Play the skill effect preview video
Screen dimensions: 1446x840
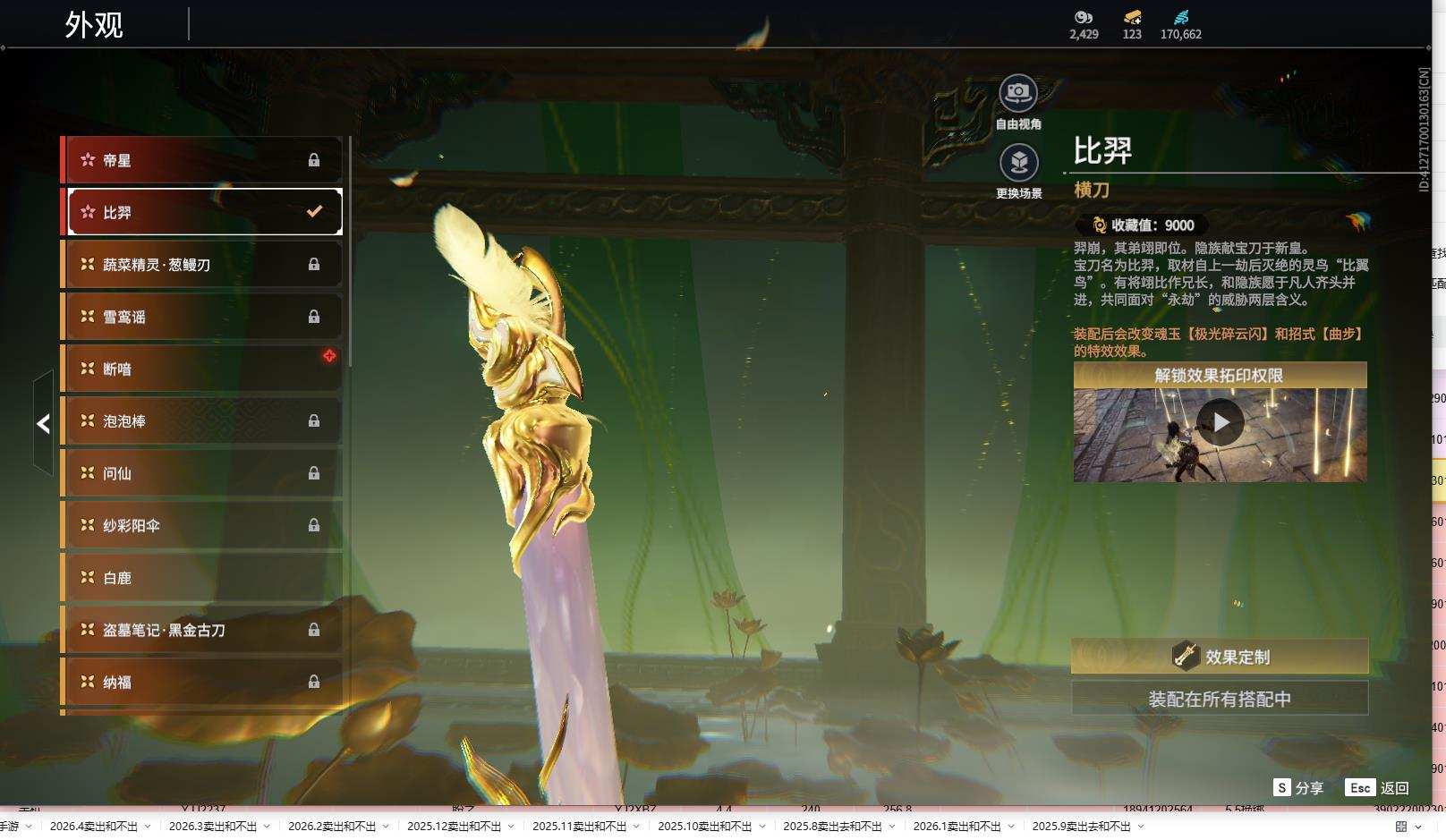click(x=1220, y=422)
